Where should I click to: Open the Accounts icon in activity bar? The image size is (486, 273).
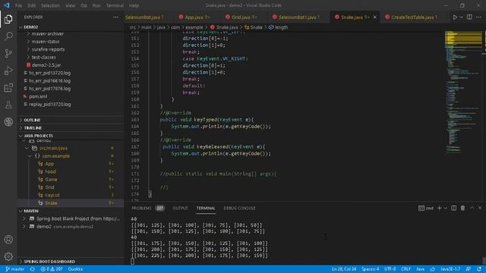tap(8, 240)
